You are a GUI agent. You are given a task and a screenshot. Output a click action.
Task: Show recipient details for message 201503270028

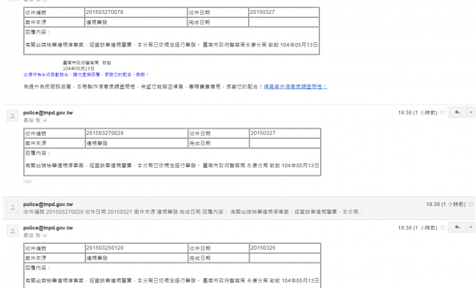pos(45,121)
